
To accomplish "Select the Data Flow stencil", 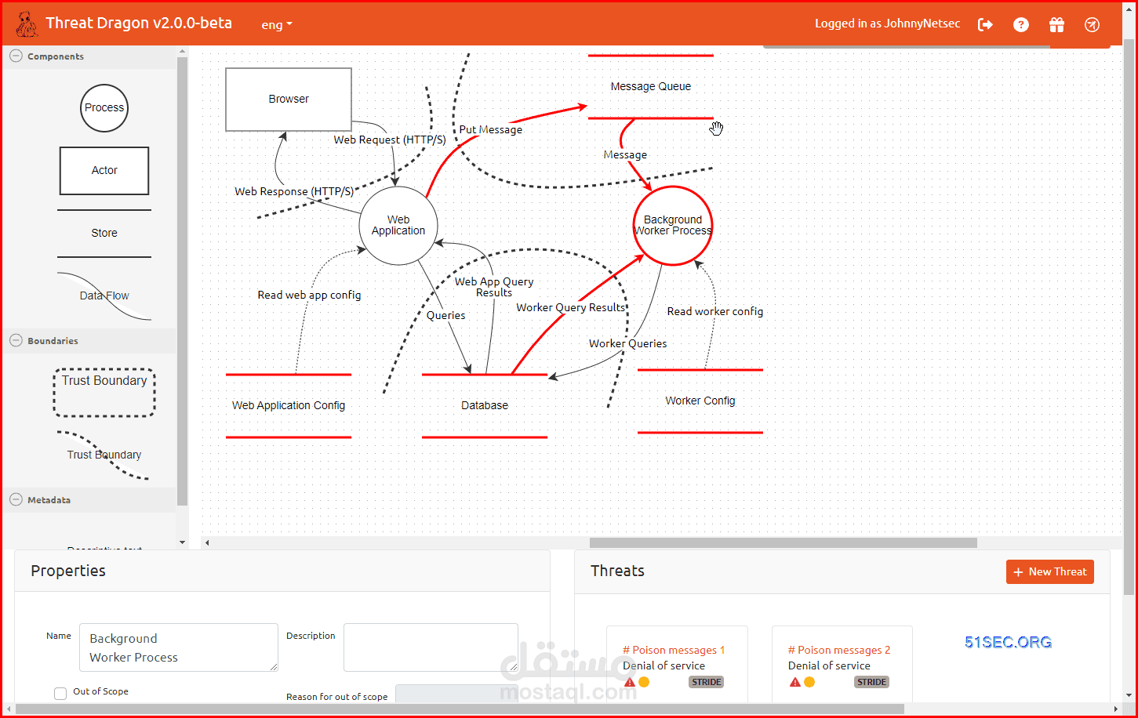I will [x=104, y=296].
